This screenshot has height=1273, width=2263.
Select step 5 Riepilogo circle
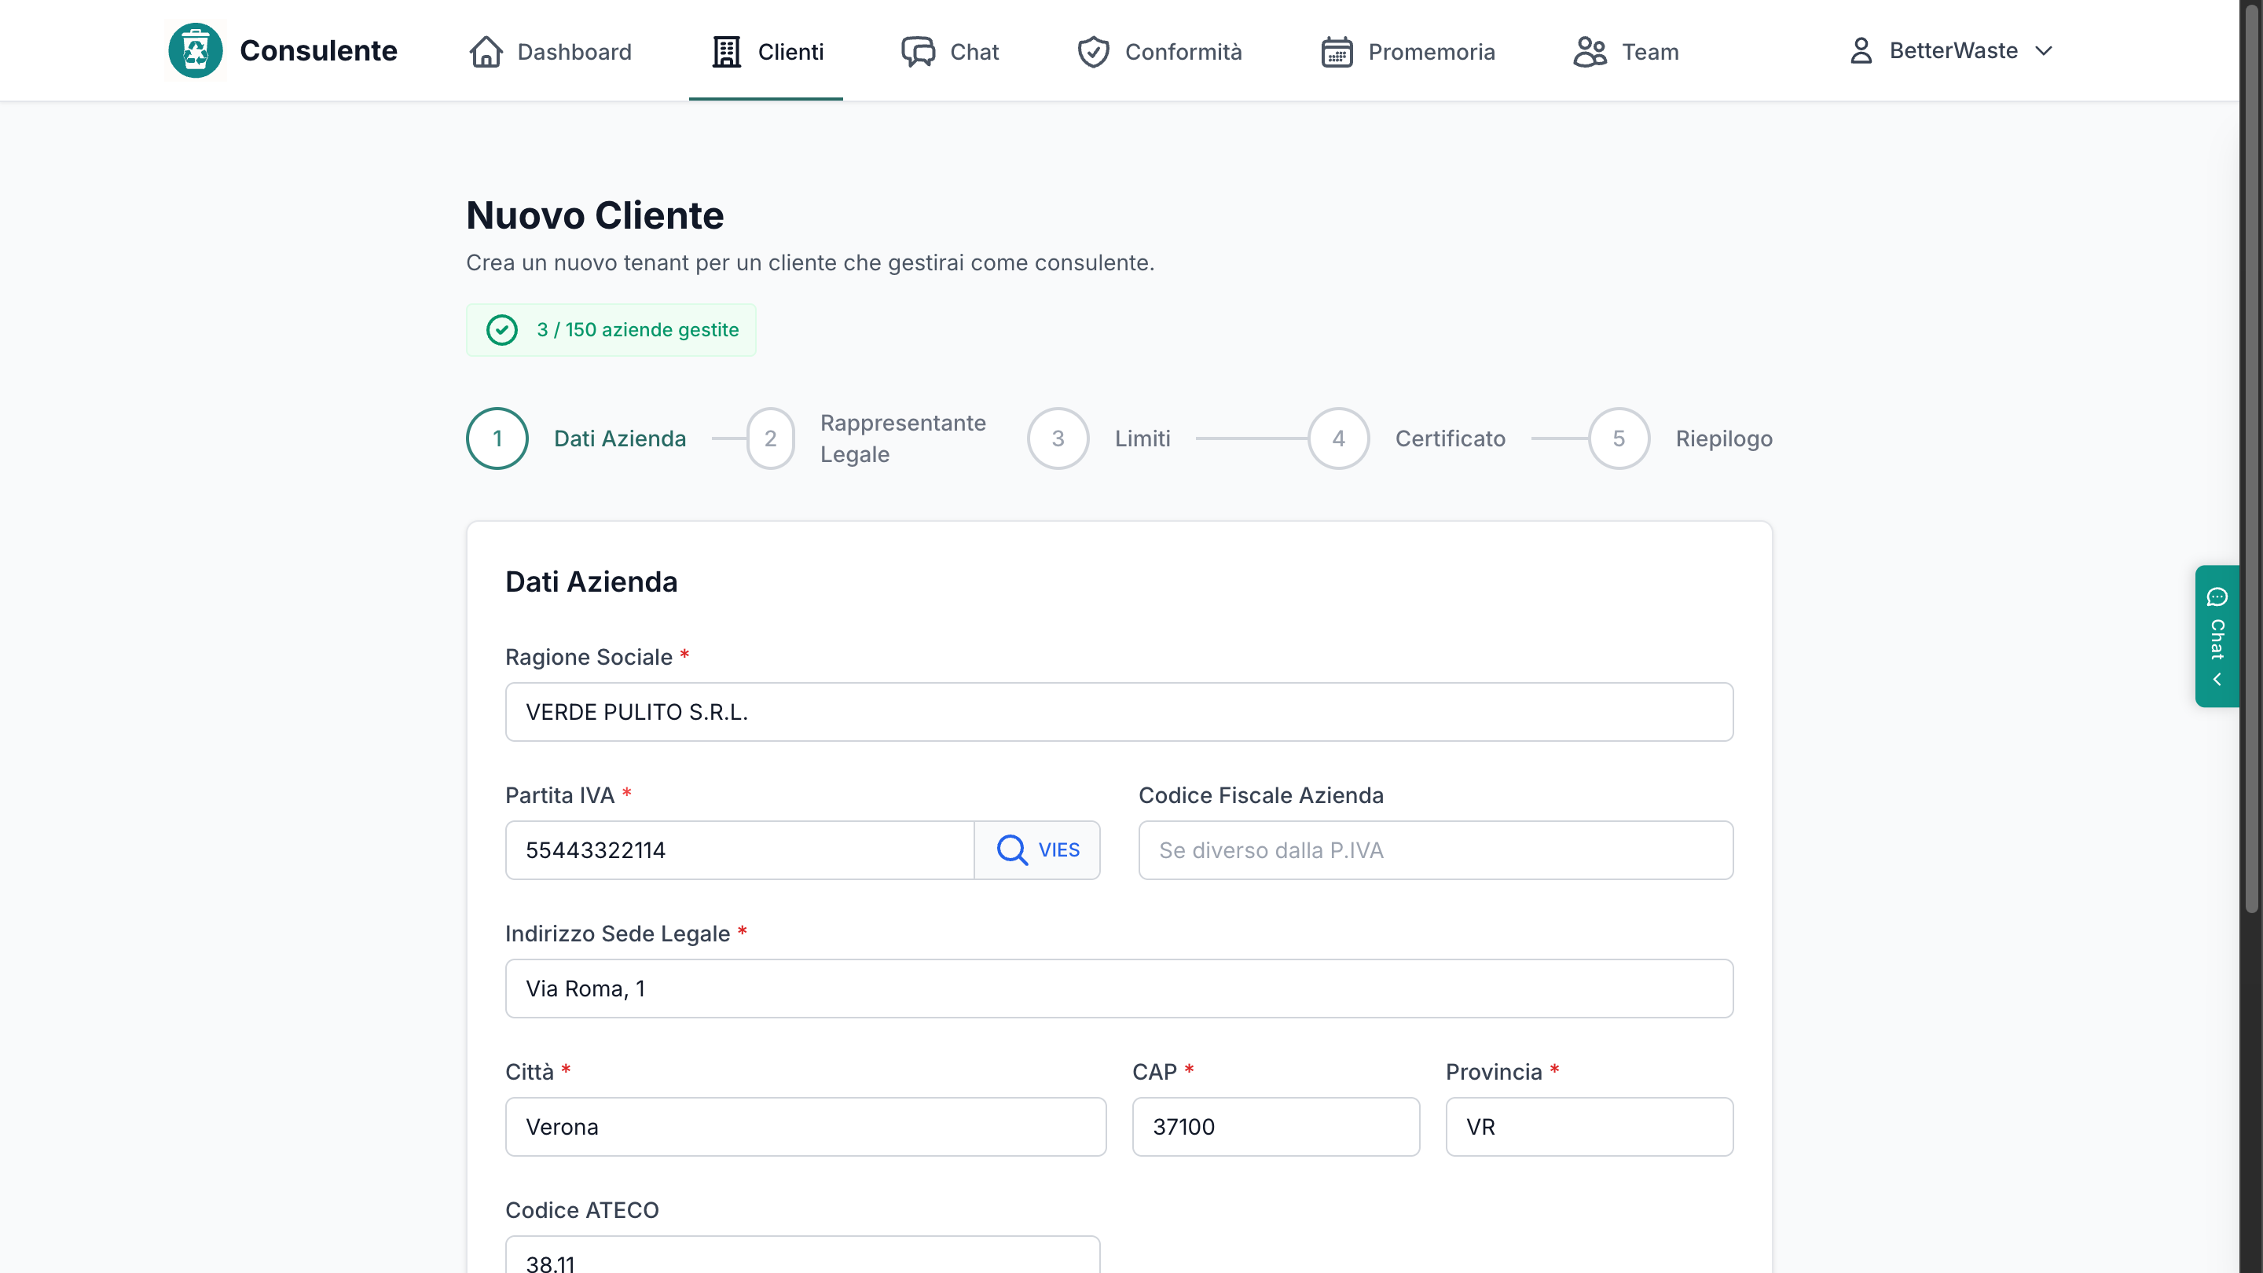click(x=1619, y=438)
